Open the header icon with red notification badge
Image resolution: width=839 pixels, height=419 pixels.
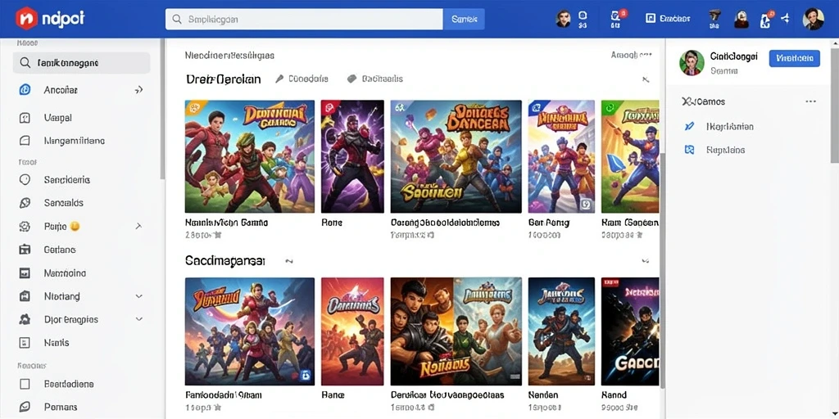(x=616, y=18)
